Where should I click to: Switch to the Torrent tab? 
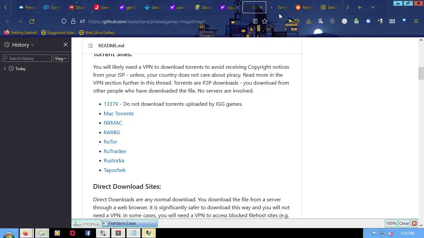click(x=279, y=7)
